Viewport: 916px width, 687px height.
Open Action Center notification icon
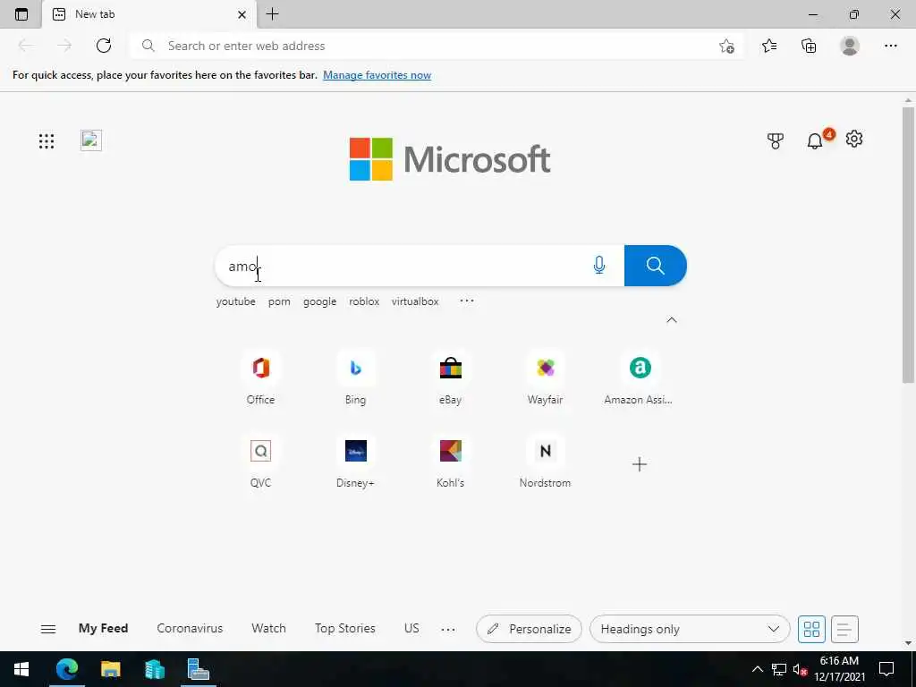click(886, 669)
